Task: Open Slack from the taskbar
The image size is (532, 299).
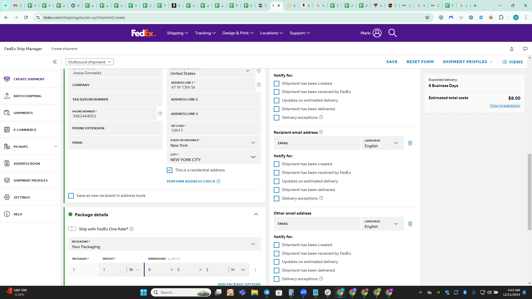Action: [x=328, y=292]
